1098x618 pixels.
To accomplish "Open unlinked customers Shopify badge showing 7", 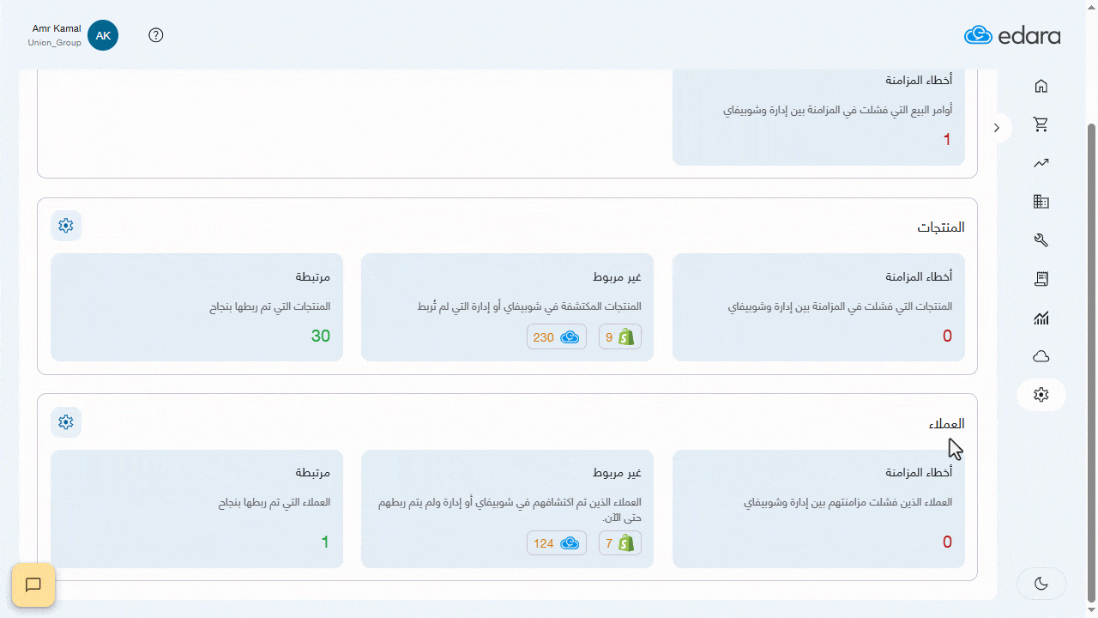I will point(620,543).
